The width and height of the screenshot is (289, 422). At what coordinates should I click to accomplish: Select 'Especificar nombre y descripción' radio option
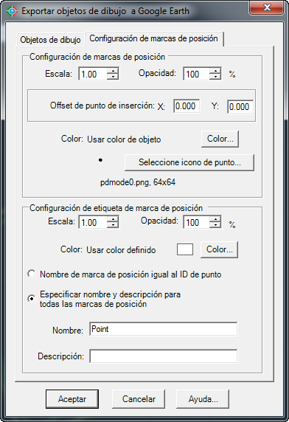(x=32, y=299)
